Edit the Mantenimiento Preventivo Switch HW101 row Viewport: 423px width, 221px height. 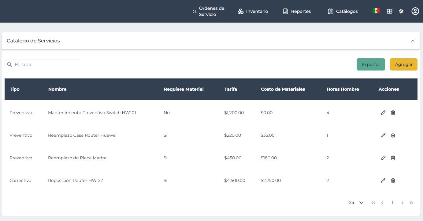pyautogui.click(x=383, y=113)
